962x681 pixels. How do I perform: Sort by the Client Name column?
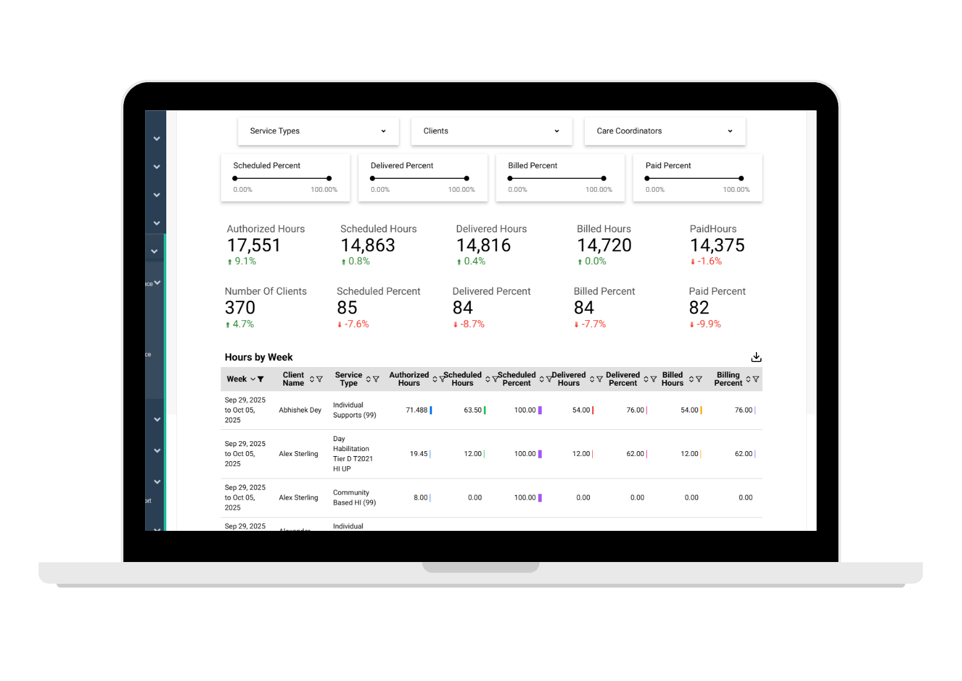[x=312, y=379]
